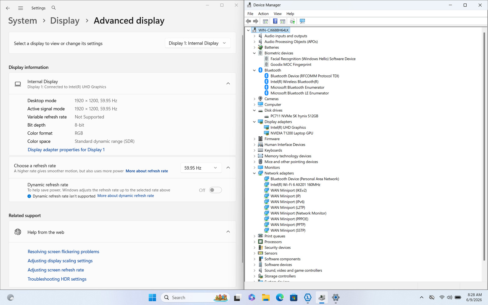Collapse the Display adapters tree node
The image size is (488, 305).
[x=254, y=122]
